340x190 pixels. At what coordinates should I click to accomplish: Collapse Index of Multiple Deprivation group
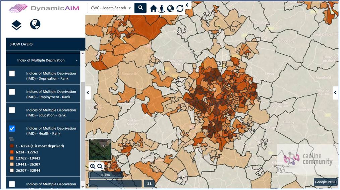[76, 60]
